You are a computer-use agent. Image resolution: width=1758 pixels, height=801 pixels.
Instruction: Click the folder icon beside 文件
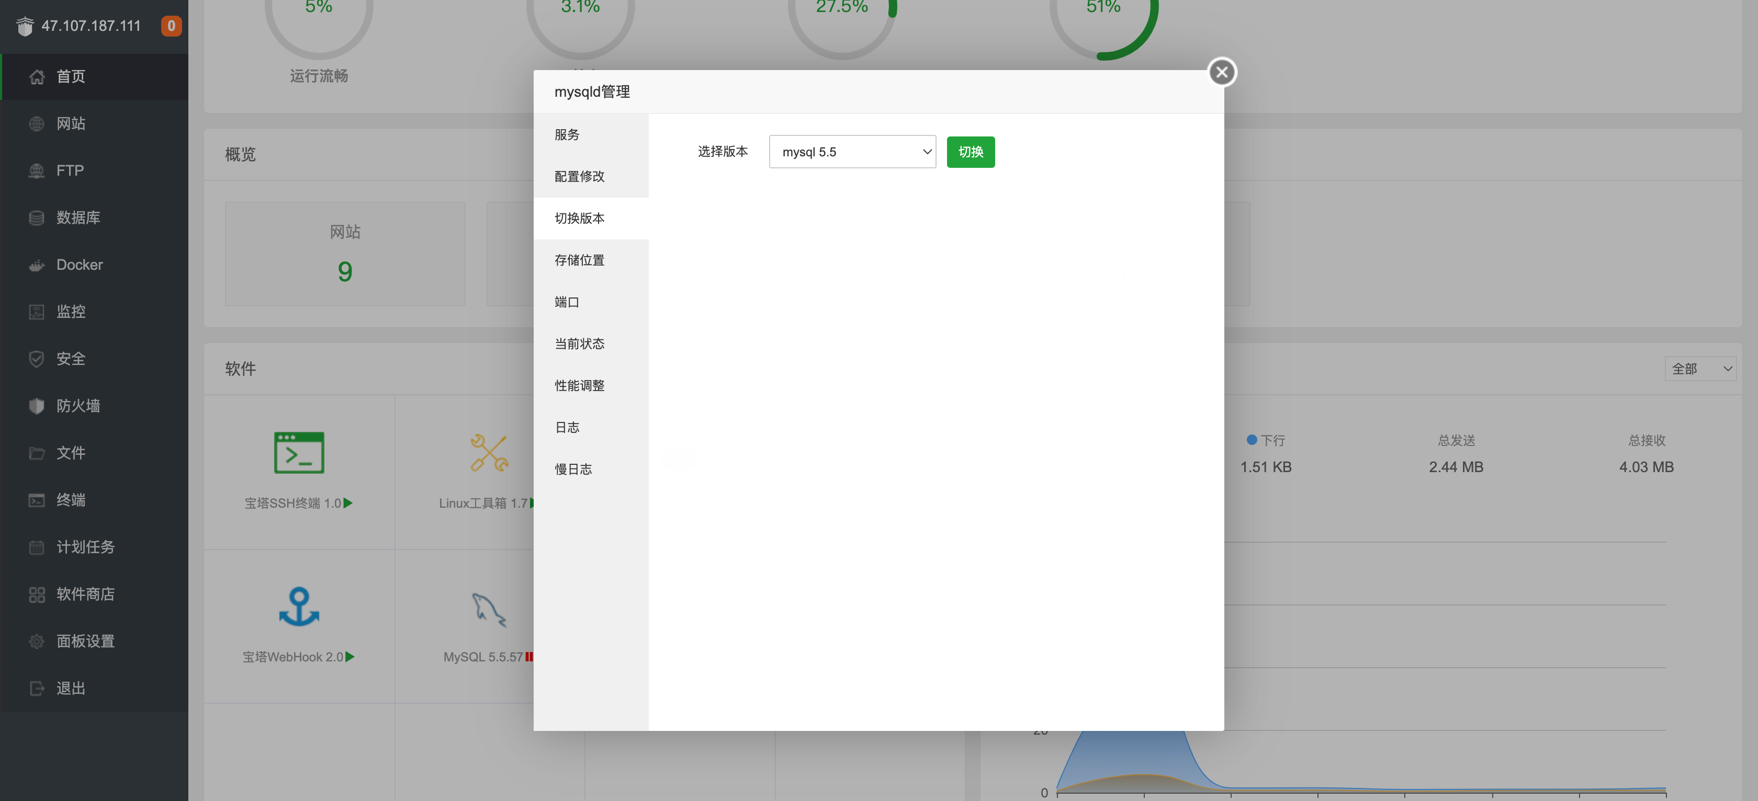[37, 453]
